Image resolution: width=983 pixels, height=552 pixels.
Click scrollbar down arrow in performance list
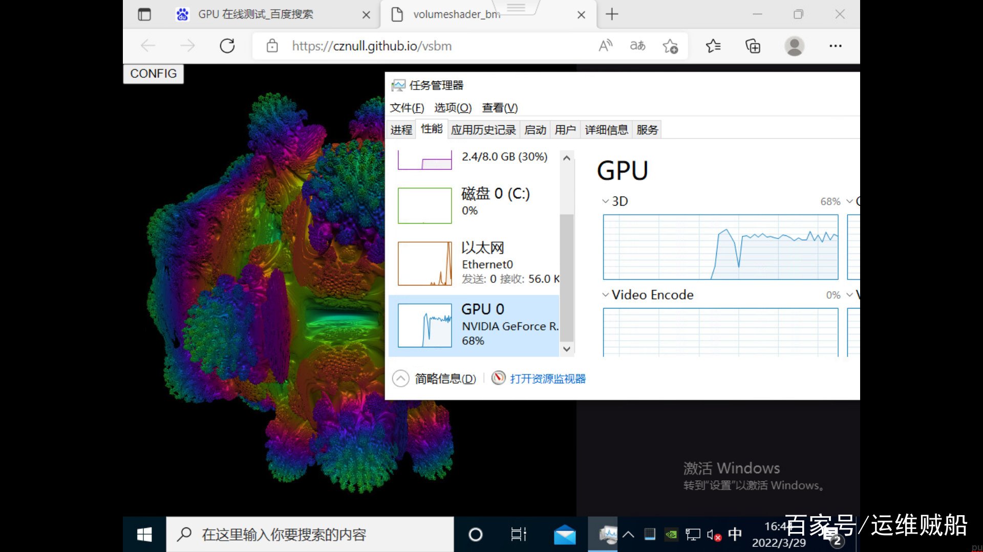point(566,349)
